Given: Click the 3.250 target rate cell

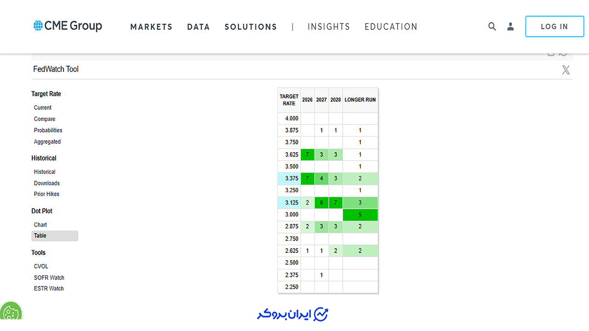Looking at the screenshot, I should point(289,190).
